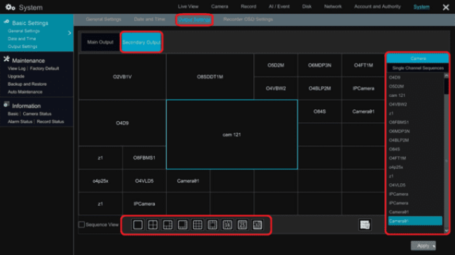Select the cam 121 window in grid
The height and width of the screenshot is (255, 455).
(231, 134)
